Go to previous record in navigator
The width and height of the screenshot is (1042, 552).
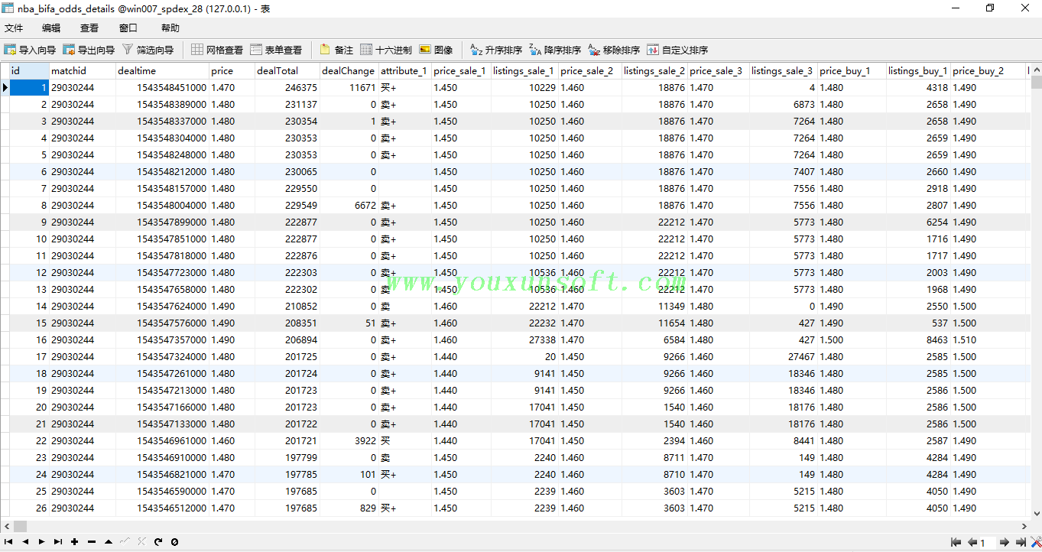point(25,542)
